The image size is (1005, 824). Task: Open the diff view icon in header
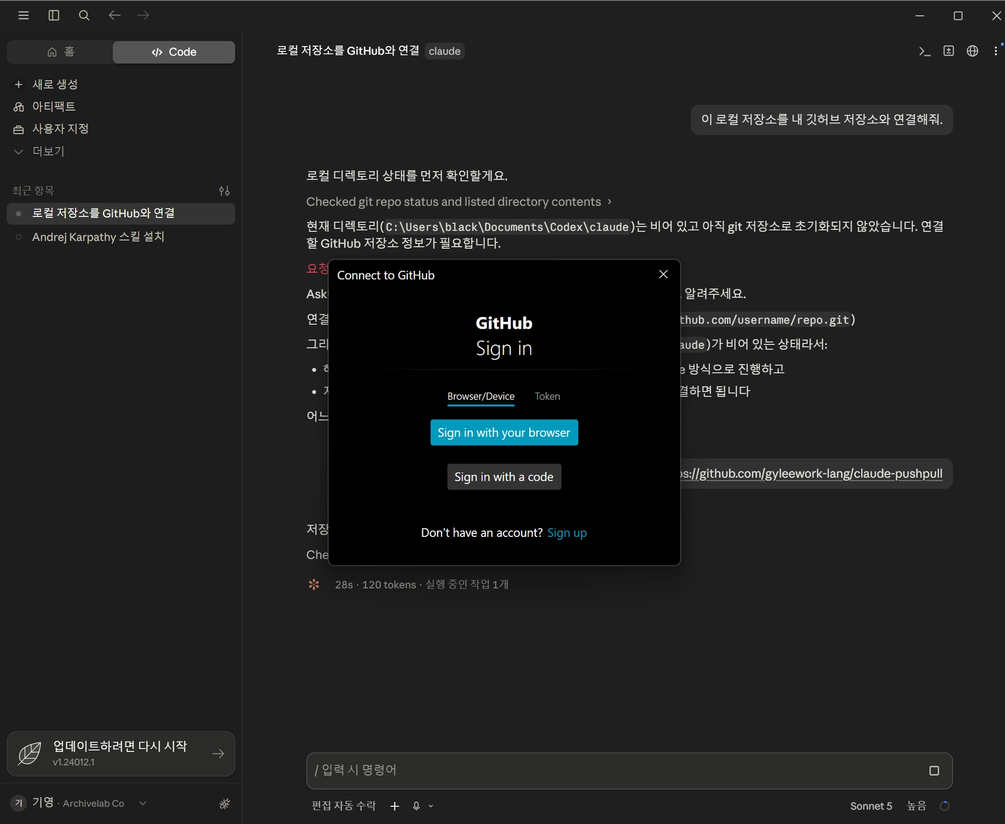point(949,51)
